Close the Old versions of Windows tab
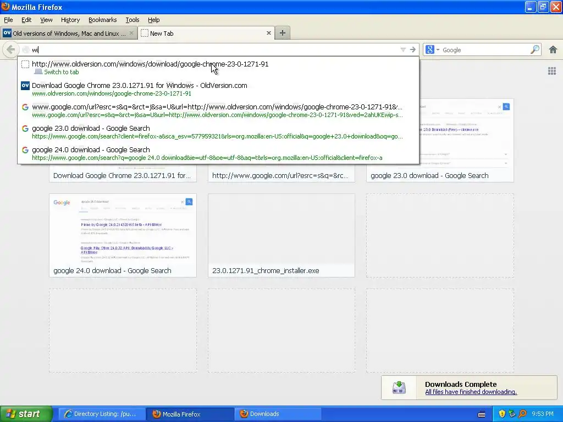Viewport: 563px width, 422px height. pyautogui.click(x=131, y=33)
